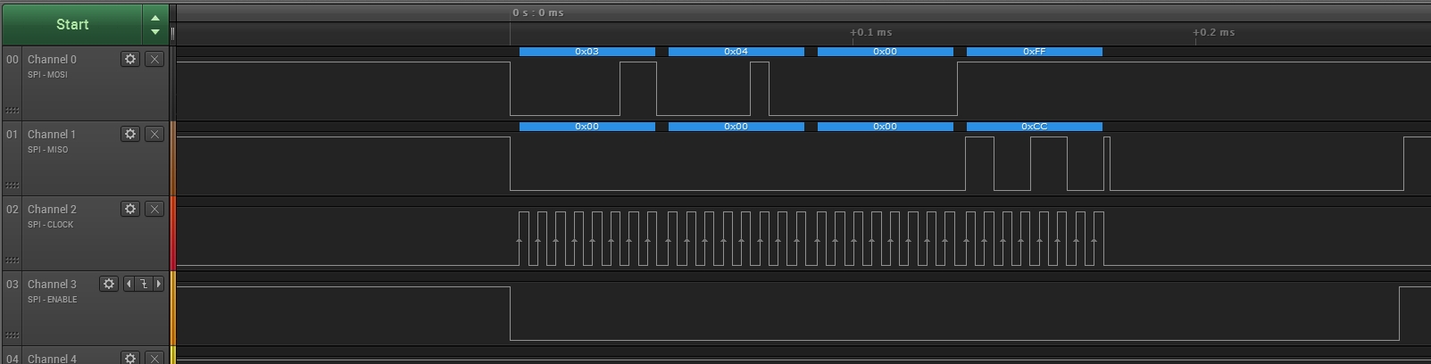The height and width of the screenshot is (364, 1431).
Task: Click the +0.2 ms timeline marker
Action: point(1214,32)
